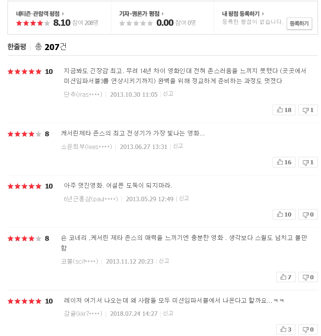
Task: Click the 8.10 netizen star rating
Action: pos(33,23)
